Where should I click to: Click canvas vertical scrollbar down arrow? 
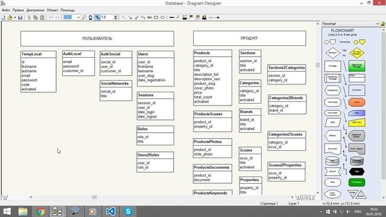[318, 193]
